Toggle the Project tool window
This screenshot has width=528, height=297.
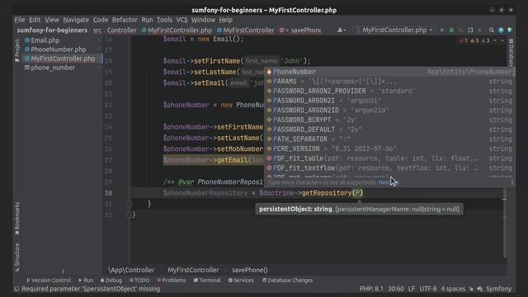pyautogui.click(x=16, y=50)
